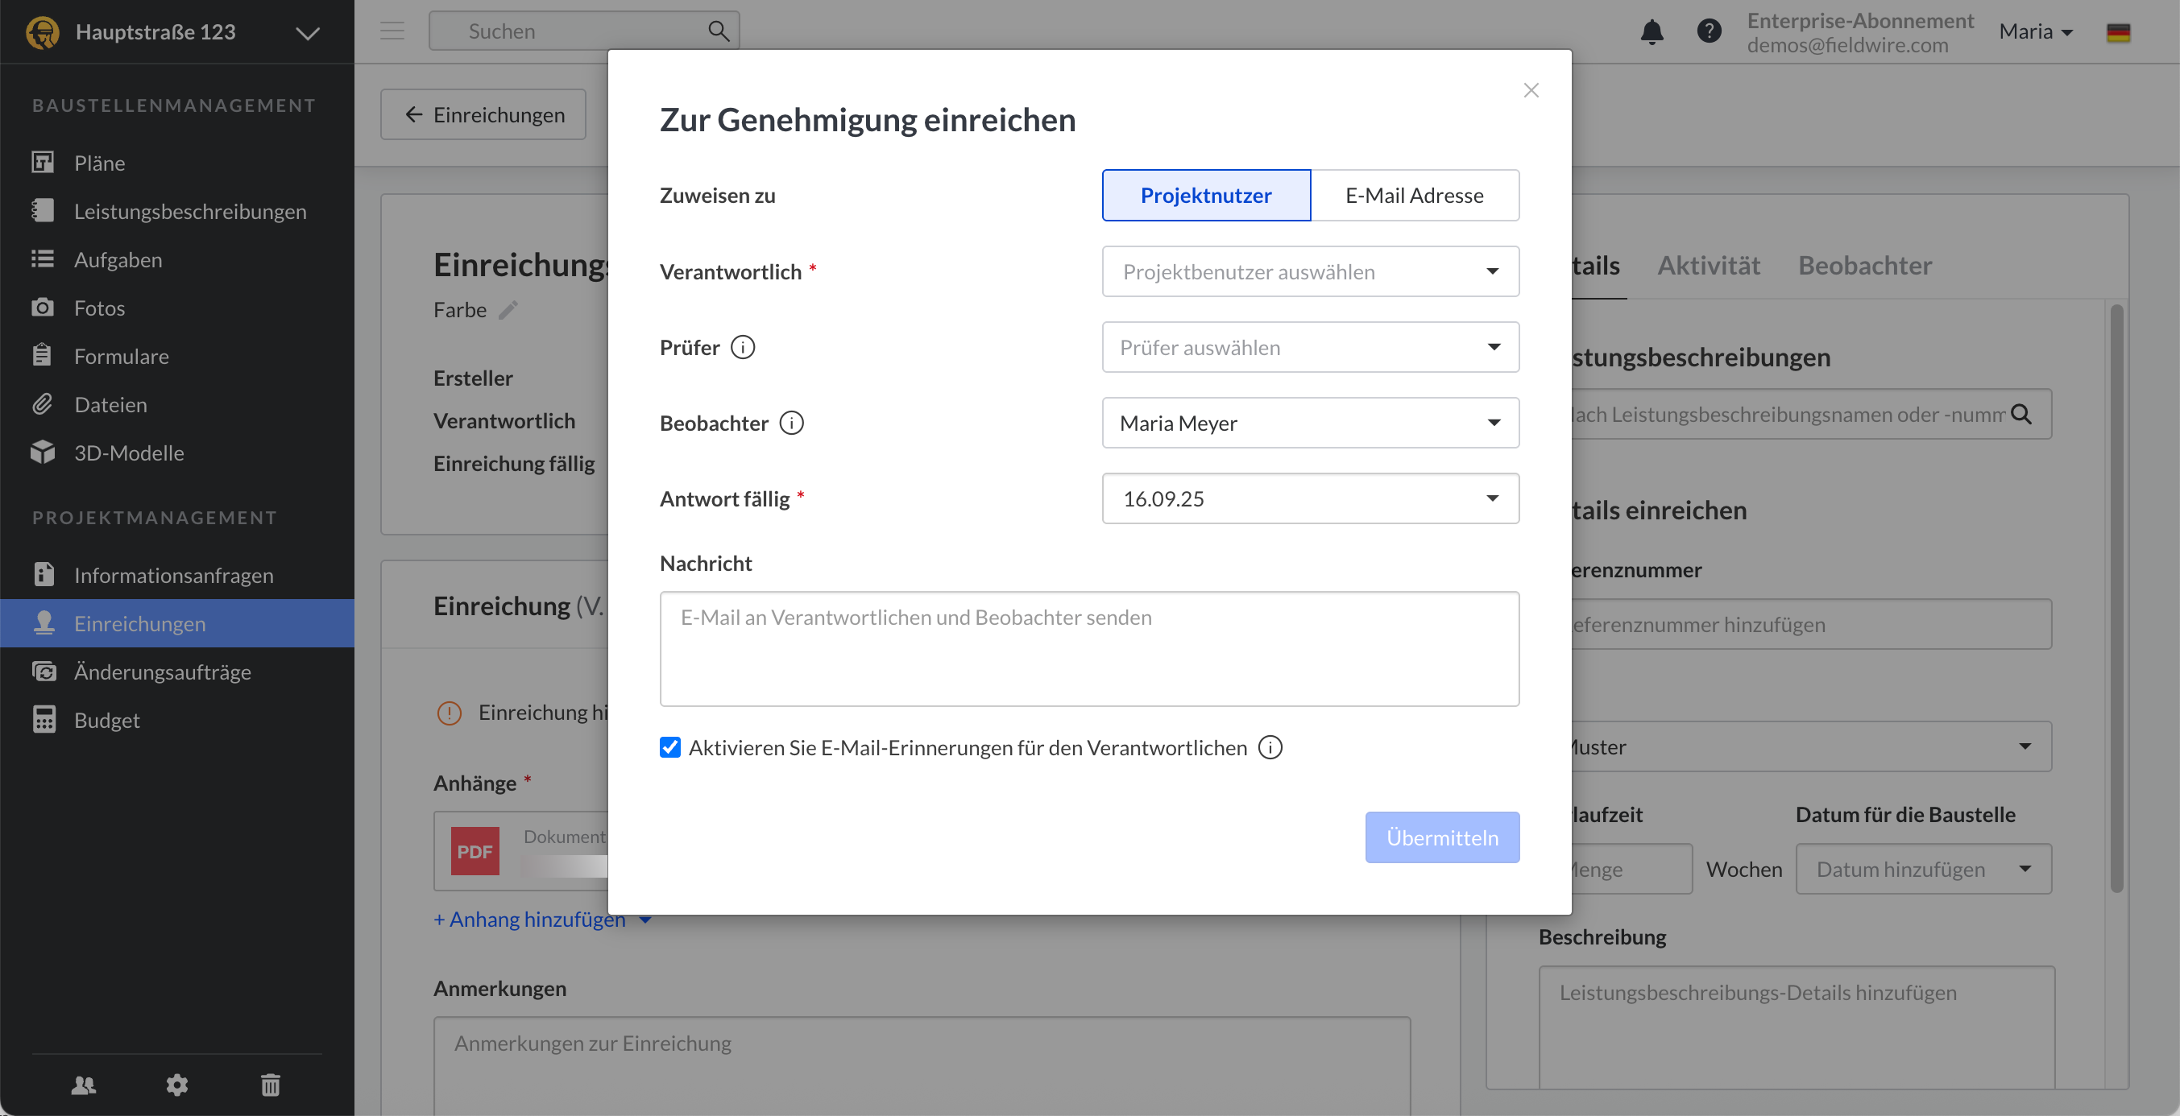The width and height of the screenshot is (2180, 1116).
Task: Open the people icon in sidebar footer
Action: coord(84,1085)
